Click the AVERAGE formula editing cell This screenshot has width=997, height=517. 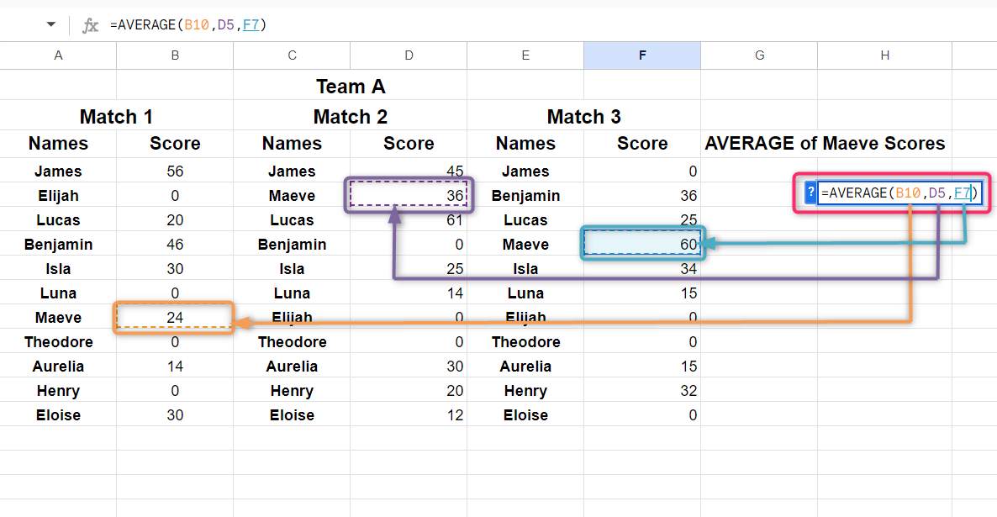coord(899,193)
